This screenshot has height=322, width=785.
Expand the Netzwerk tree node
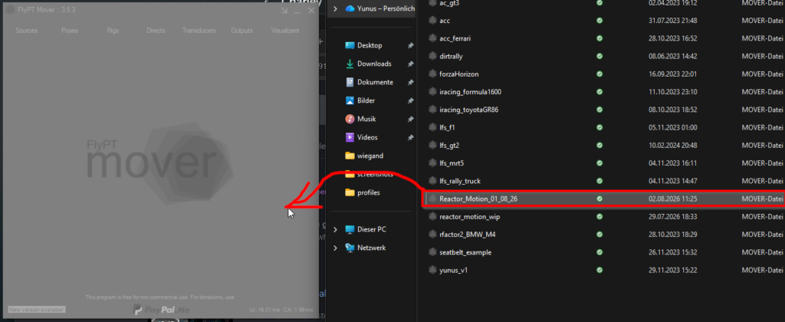click(x=335, y=248)
